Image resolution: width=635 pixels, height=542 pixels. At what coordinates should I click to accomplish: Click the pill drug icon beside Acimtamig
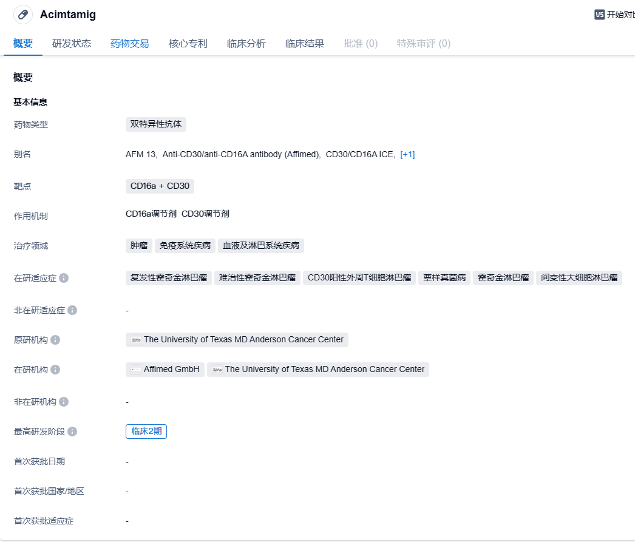tap(23, 15)
